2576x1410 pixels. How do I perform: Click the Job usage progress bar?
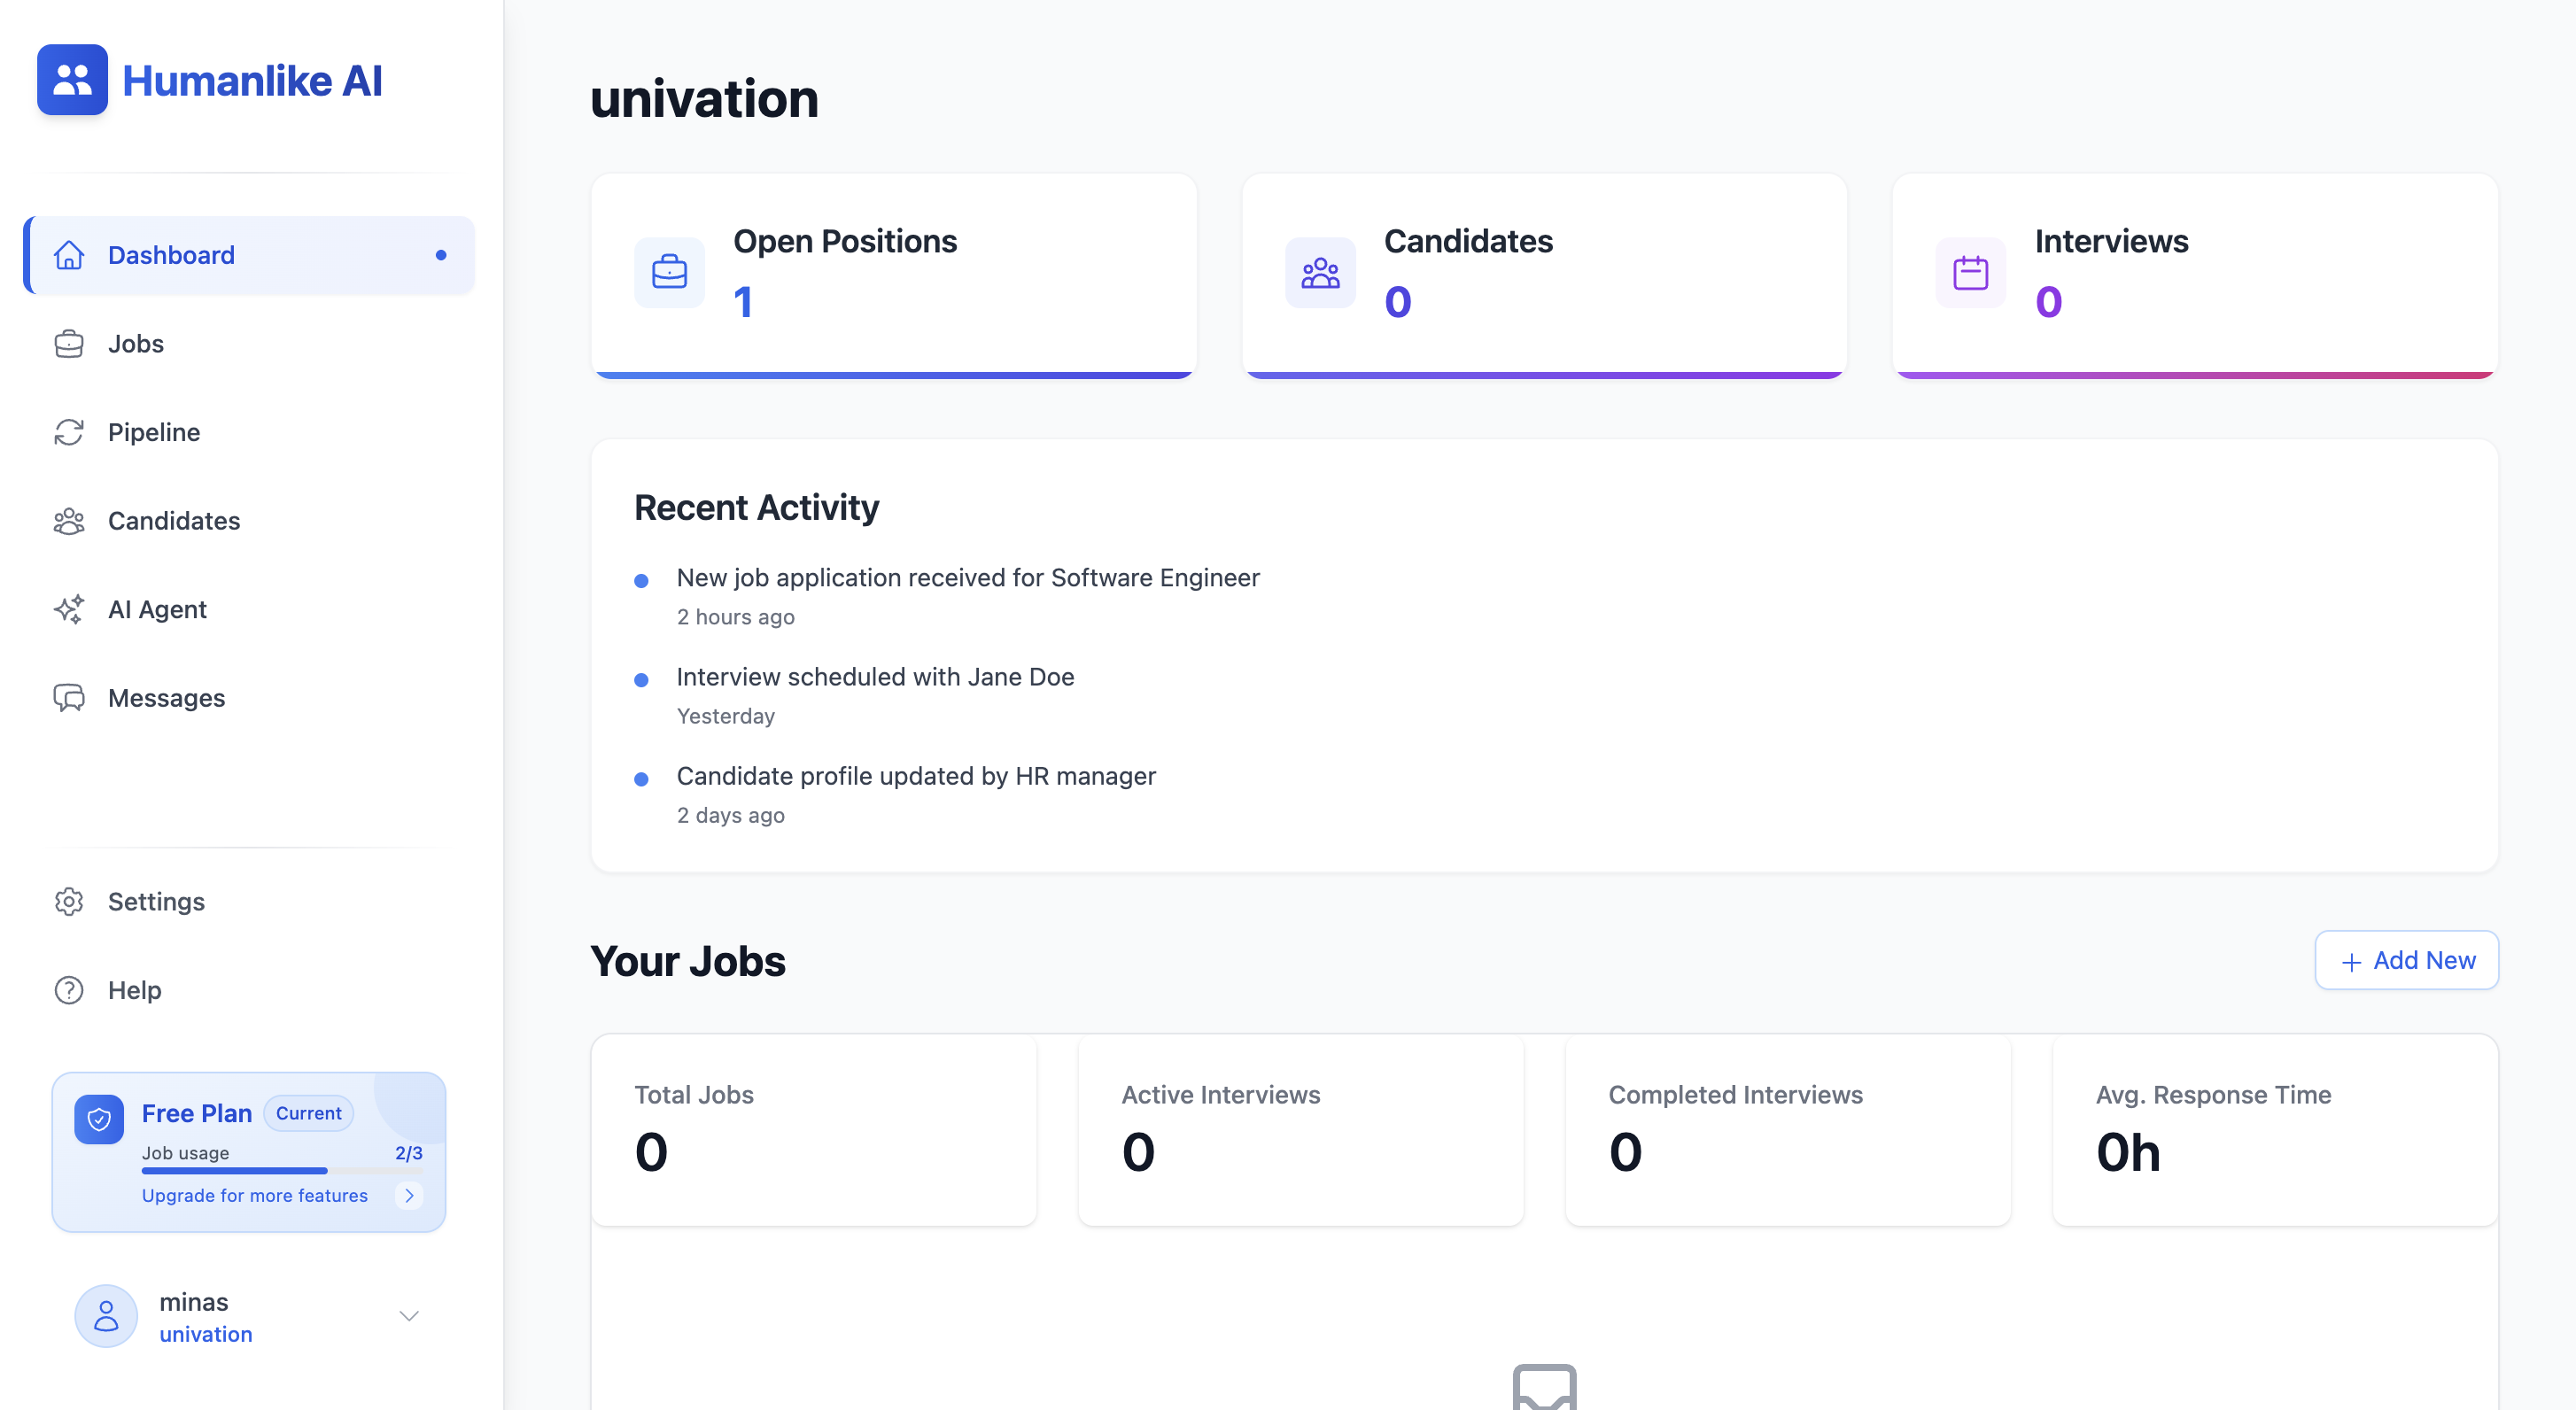pyautogui.click(x=281, y=1171)
